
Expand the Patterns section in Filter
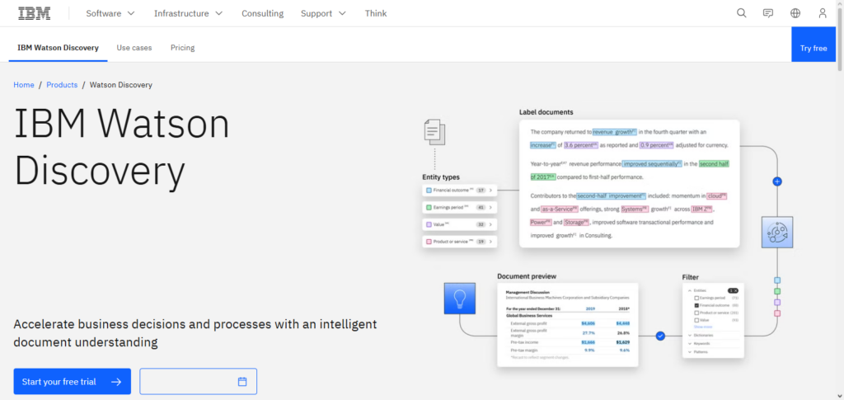pyautogui.click(x=690, y=351)
